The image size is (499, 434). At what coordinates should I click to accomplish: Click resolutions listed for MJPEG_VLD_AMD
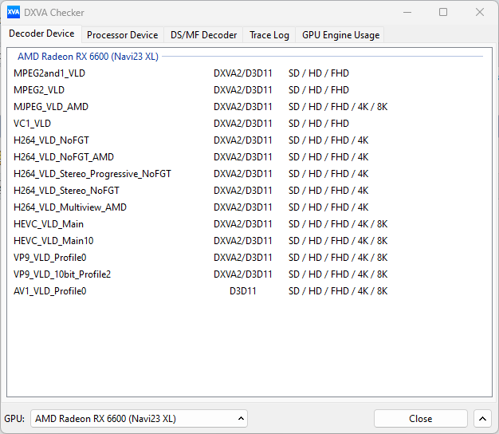tap(338, 107)
